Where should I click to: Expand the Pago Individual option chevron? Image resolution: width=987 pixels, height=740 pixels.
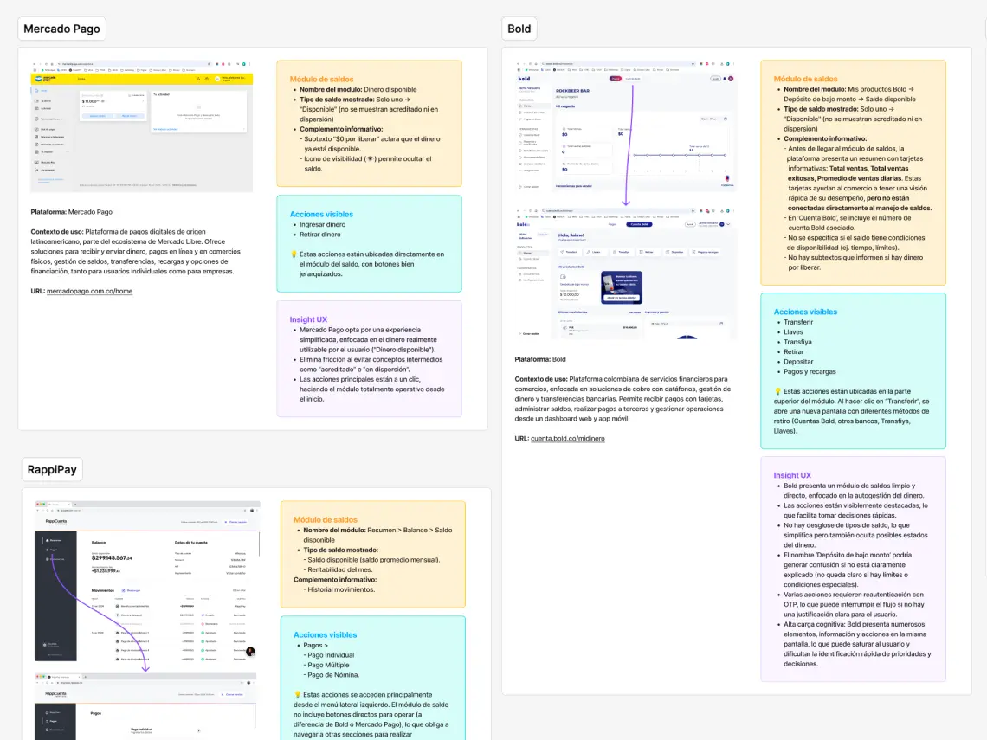point(199,730)
